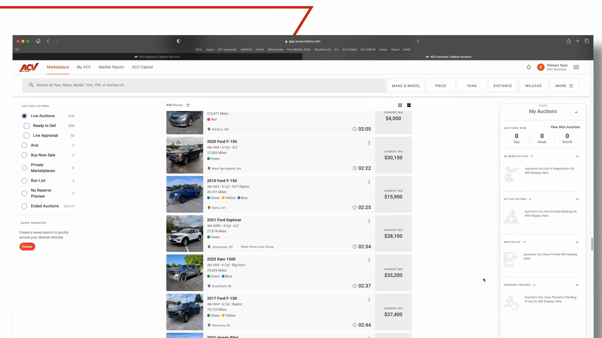Viewport: 602px width, 338px height.
Task: Enable the Ready to Sell checkbox
Action: tap(27, 126)
